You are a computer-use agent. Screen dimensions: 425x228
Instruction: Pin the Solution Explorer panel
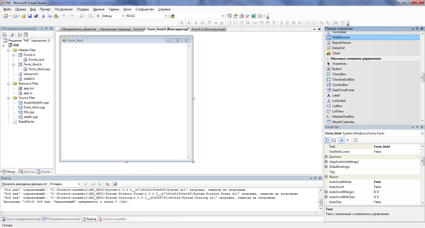pyautogui.click(x=46, y=29)
